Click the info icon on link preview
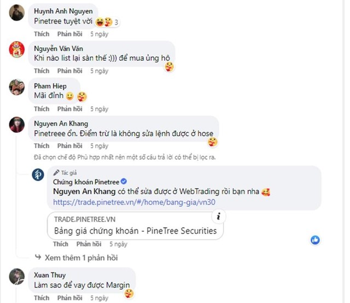 (218, 216)
